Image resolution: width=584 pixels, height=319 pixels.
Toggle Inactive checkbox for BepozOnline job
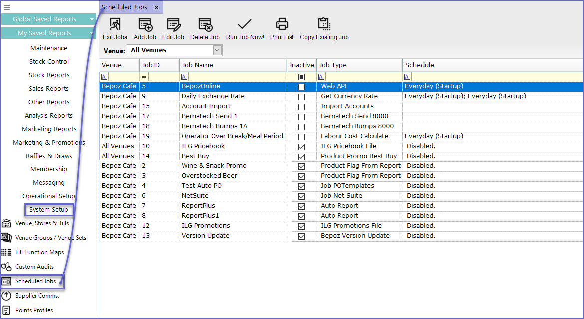click(301, 87)
